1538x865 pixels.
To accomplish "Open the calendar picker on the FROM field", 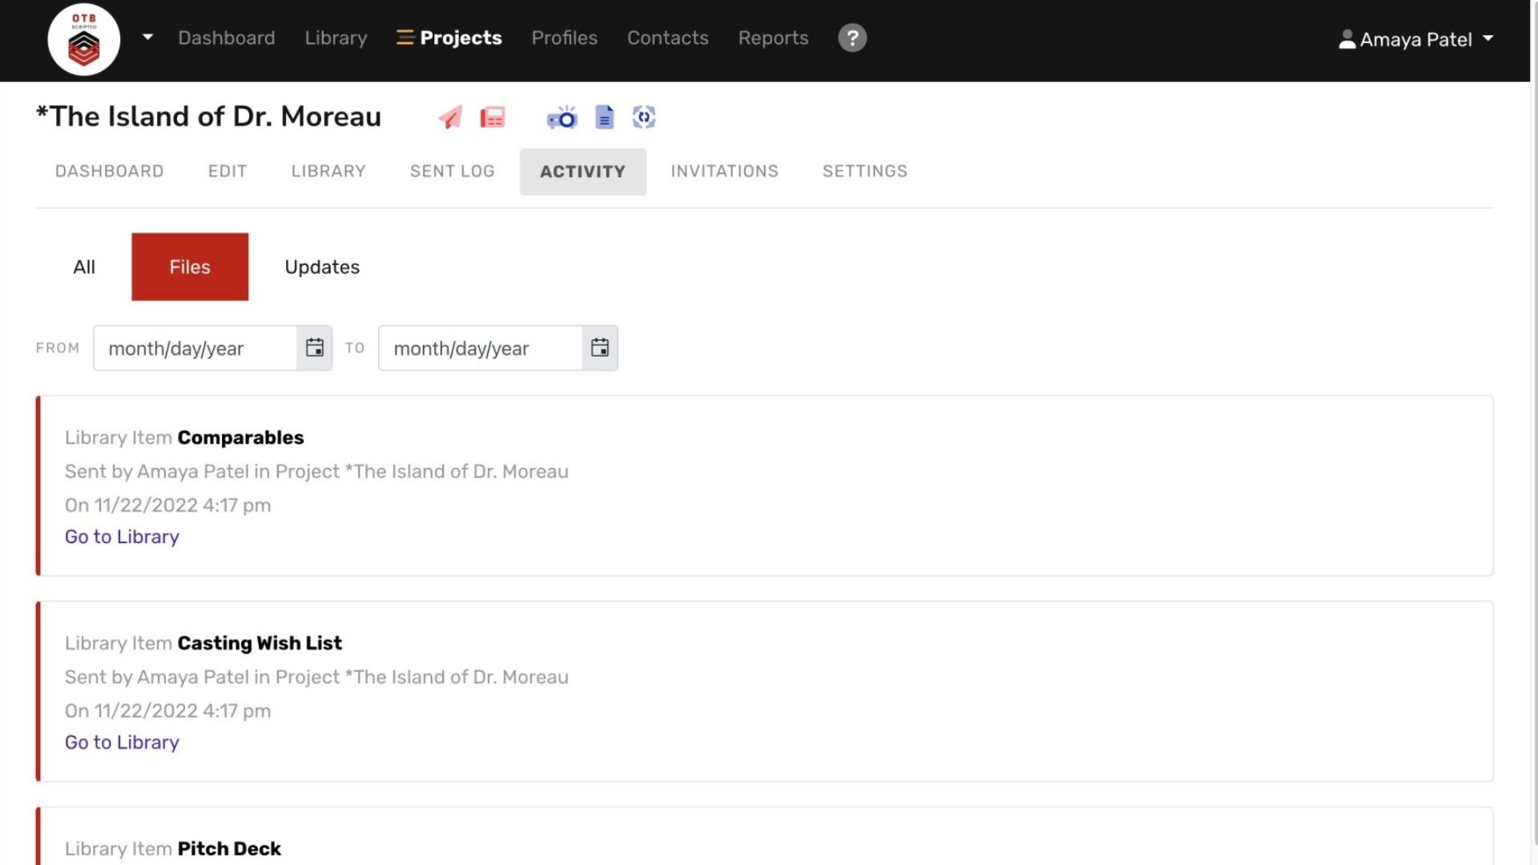I will coord(314,348).
